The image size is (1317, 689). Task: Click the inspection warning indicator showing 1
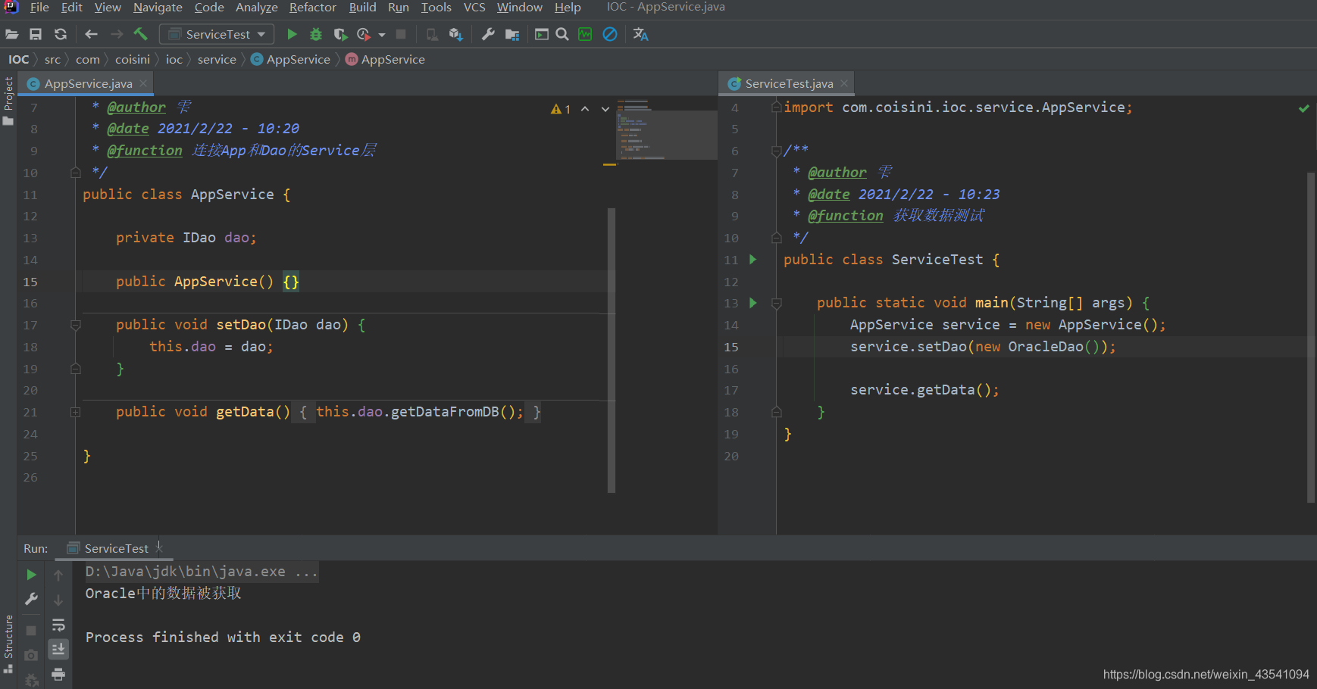coord(561,109)
